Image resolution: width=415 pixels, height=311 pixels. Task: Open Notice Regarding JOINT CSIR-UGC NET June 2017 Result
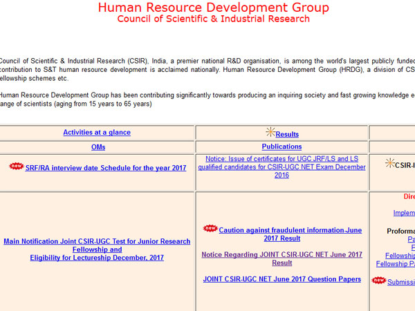[282, 258]
